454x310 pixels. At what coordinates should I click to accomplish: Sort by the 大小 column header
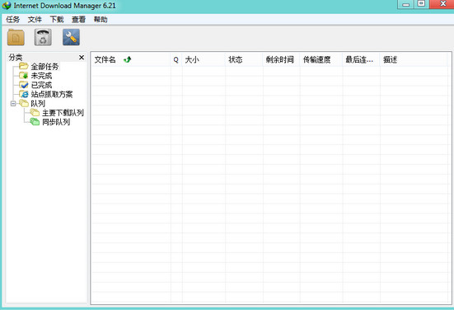[x=204, y=59]
